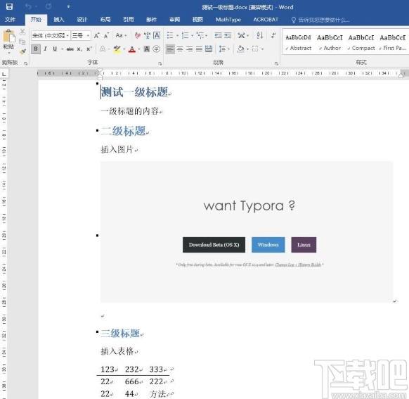Toggle strikethrough abc formatting
Screen dimensions: 409x399
click(x=70, y=49)
